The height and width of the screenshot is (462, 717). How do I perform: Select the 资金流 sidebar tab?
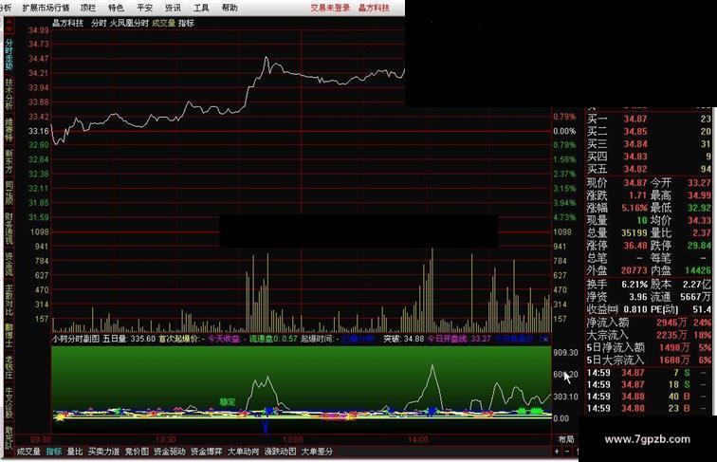(9, 264)
